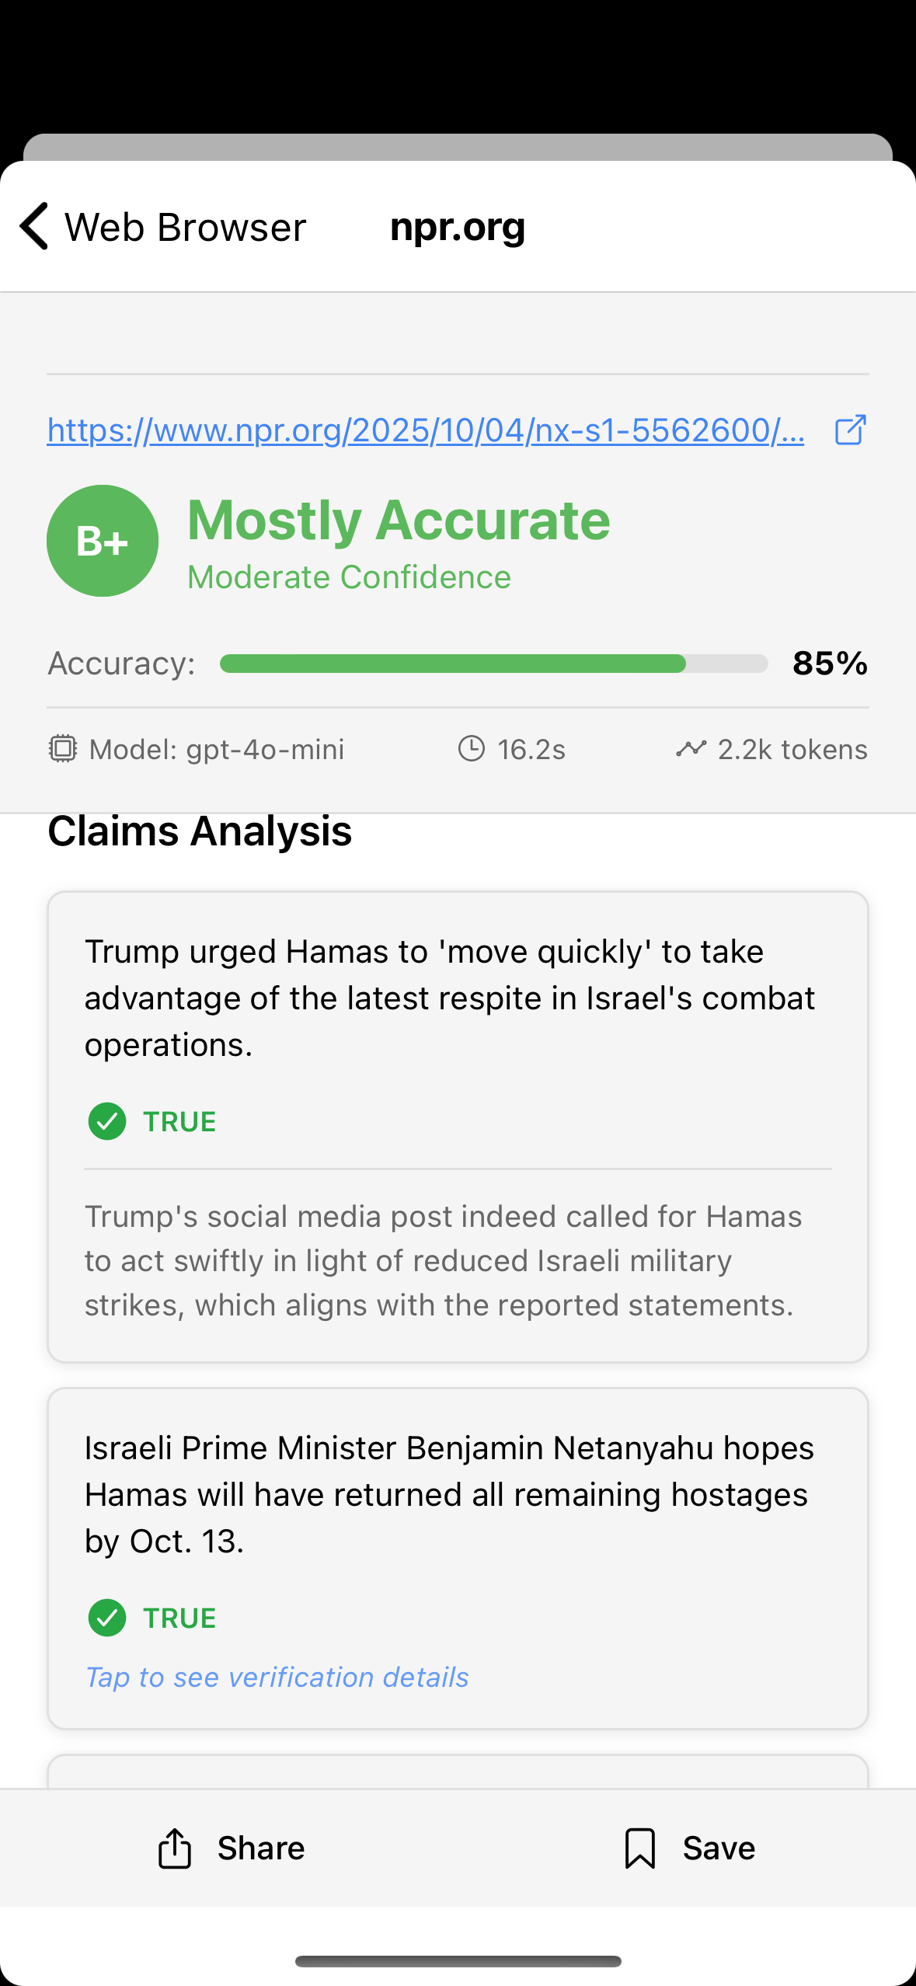Tap green checkmark on Netanyahu claim
The width and height of the screenshot is (916, 1986).
point(107,1618)
